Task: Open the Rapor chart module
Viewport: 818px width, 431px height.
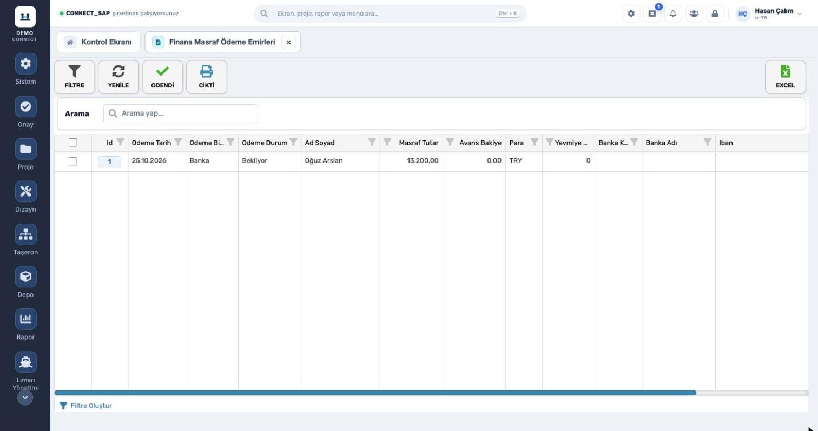Action: [x=25, y=319]
